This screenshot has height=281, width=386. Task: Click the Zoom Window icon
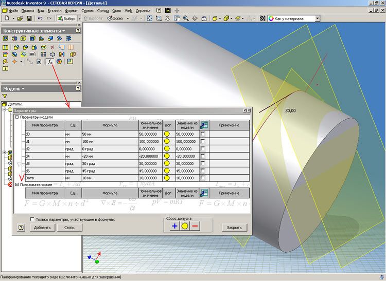[x=159, y=18]
